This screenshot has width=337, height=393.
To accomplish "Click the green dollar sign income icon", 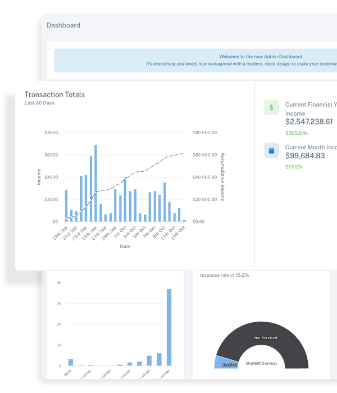I will 272,108.
